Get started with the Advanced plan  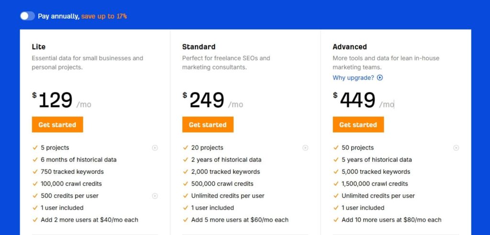[358, 124]
